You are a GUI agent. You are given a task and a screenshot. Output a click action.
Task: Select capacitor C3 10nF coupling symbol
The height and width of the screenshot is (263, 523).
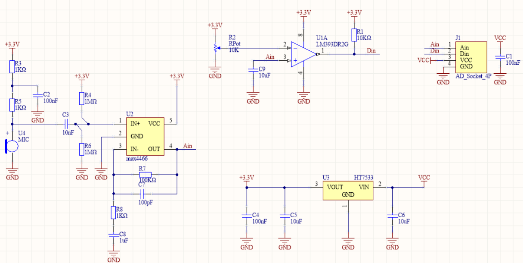[x=66, y=124]
